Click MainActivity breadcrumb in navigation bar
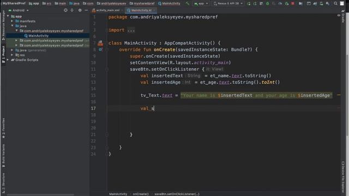Viewport: 349px width, 196px height. click(169, 3)
